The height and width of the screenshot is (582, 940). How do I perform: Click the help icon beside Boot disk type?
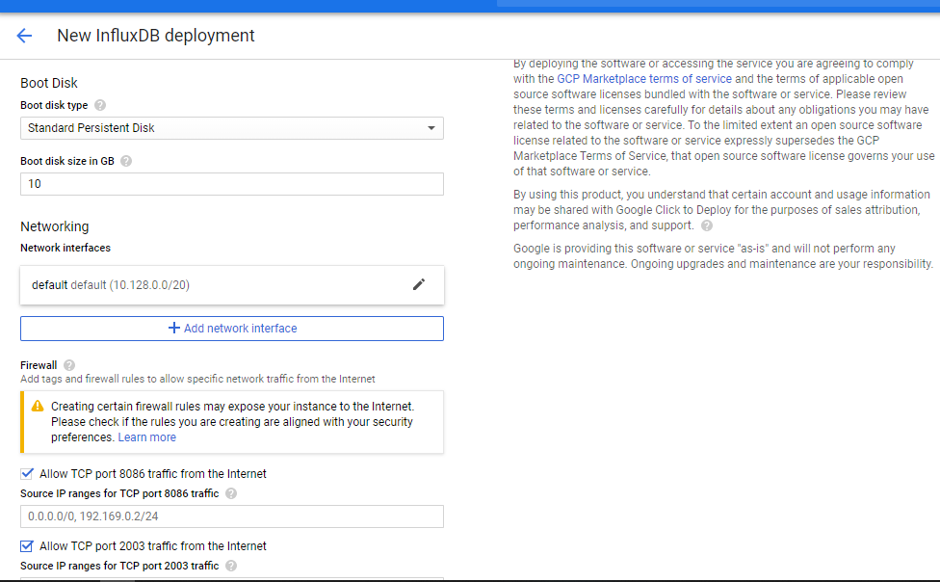100,105
